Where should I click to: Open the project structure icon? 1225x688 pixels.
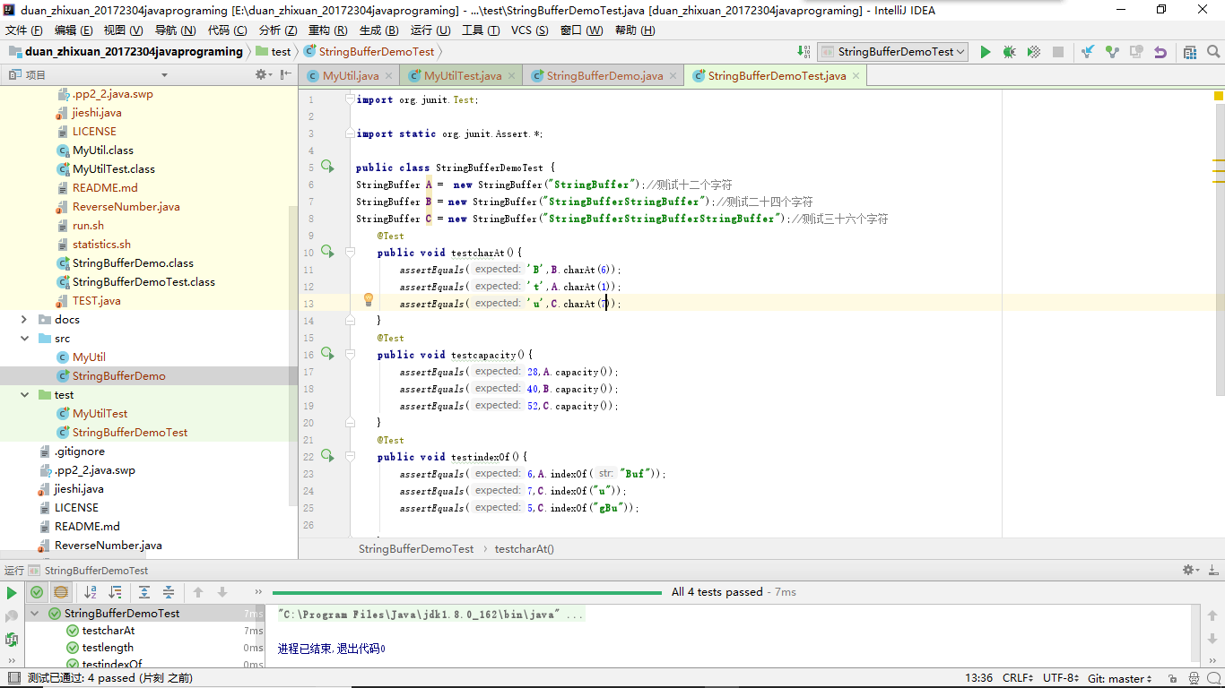click(1190, 52)
